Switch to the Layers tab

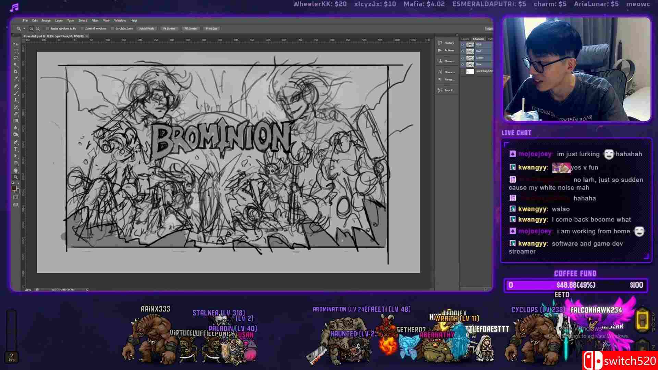pos(465,39)
